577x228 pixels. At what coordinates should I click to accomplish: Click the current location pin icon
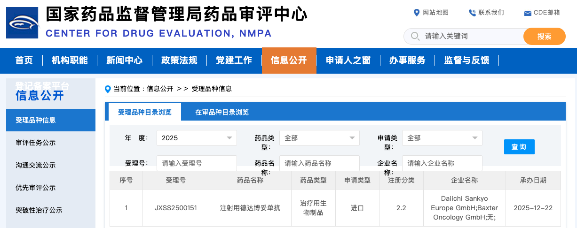109,89
